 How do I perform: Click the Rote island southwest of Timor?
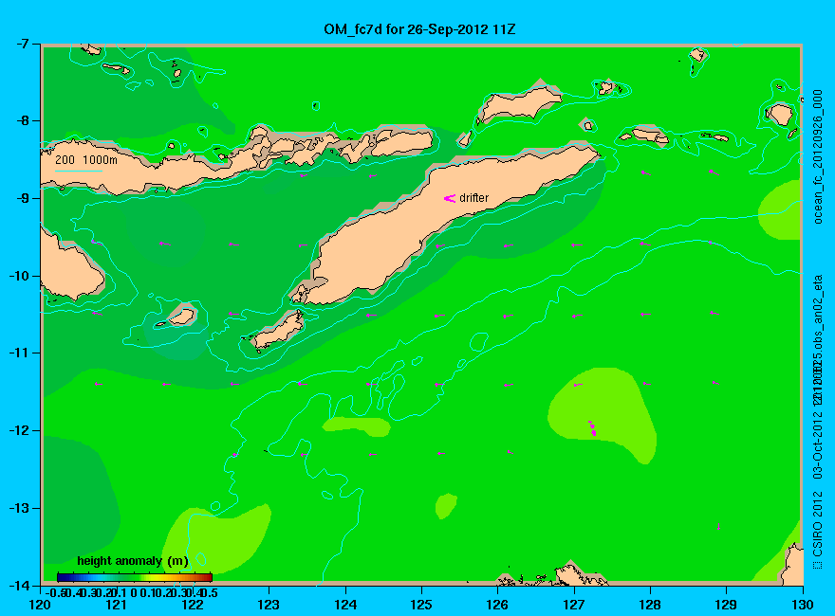click(278, 330)
